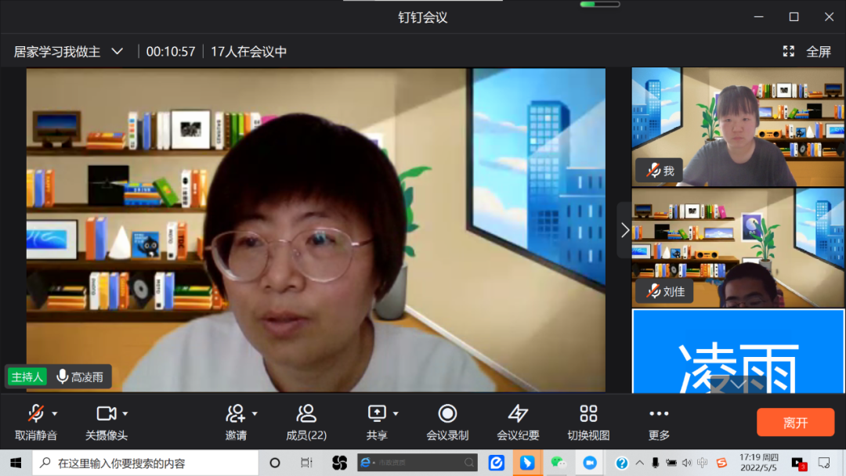Open the blue video meeting taskbar icon

[590, 463]
